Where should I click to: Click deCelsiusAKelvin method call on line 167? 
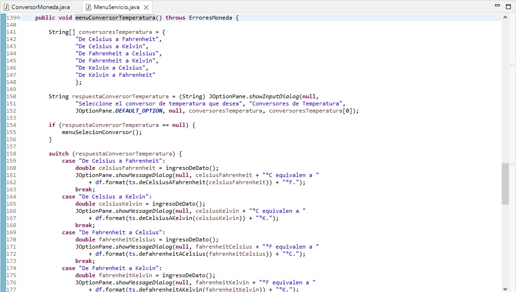tap(165, 218)
